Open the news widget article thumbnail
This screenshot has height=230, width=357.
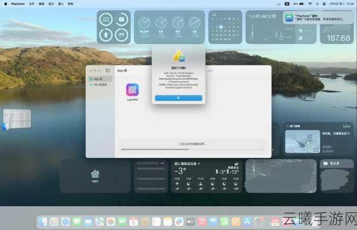click(x=302, y=141)
